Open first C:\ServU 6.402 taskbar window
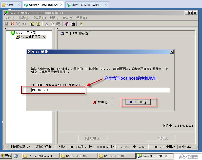 (79, 156)
